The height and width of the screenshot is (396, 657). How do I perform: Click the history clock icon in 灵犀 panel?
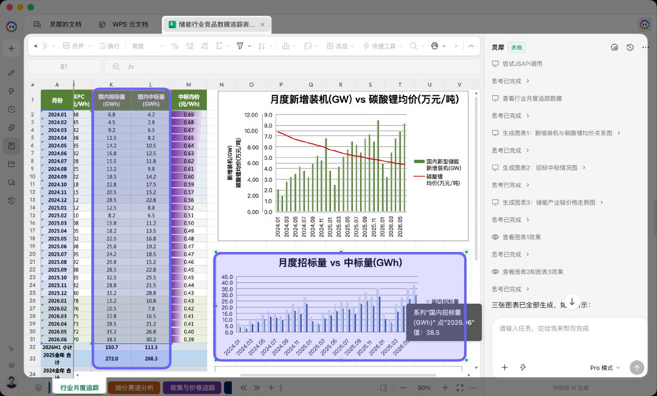tap(630, 47)
